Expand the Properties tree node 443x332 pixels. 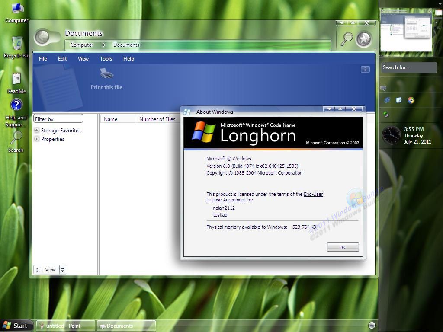(x=37, y=139)
